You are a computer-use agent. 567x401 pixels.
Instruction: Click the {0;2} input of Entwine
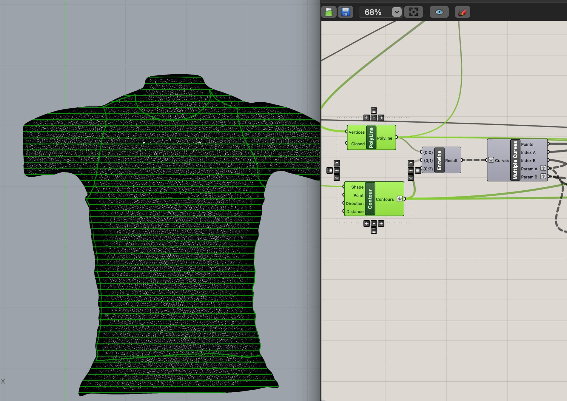click(428, 169)
